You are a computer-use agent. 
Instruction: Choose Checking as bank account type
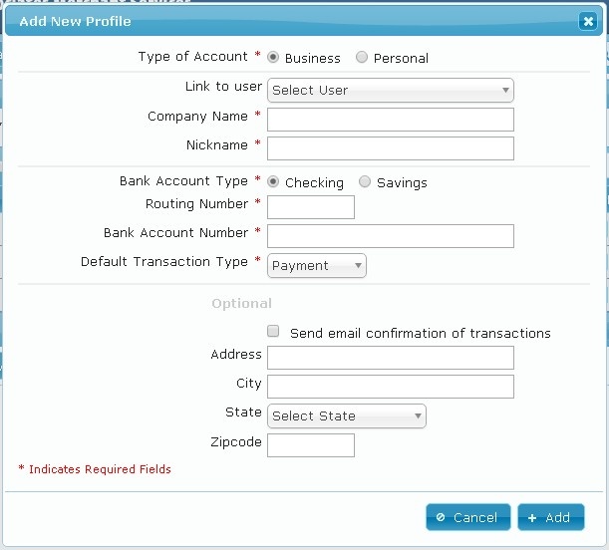[273, 182]
